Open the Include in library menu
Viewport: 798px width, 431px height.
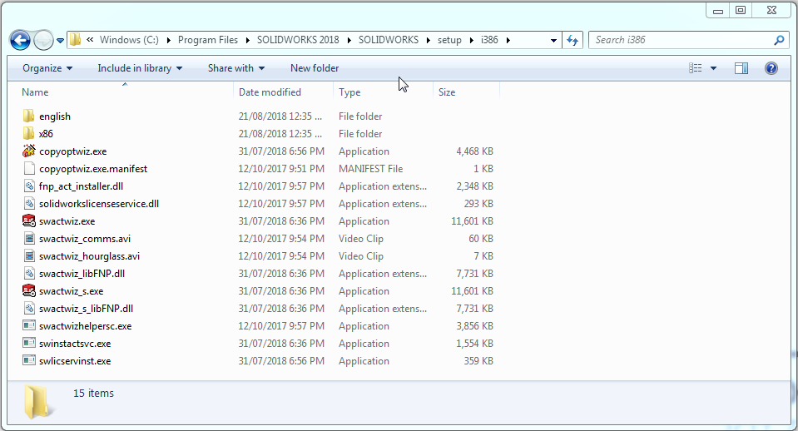point(140,68)
